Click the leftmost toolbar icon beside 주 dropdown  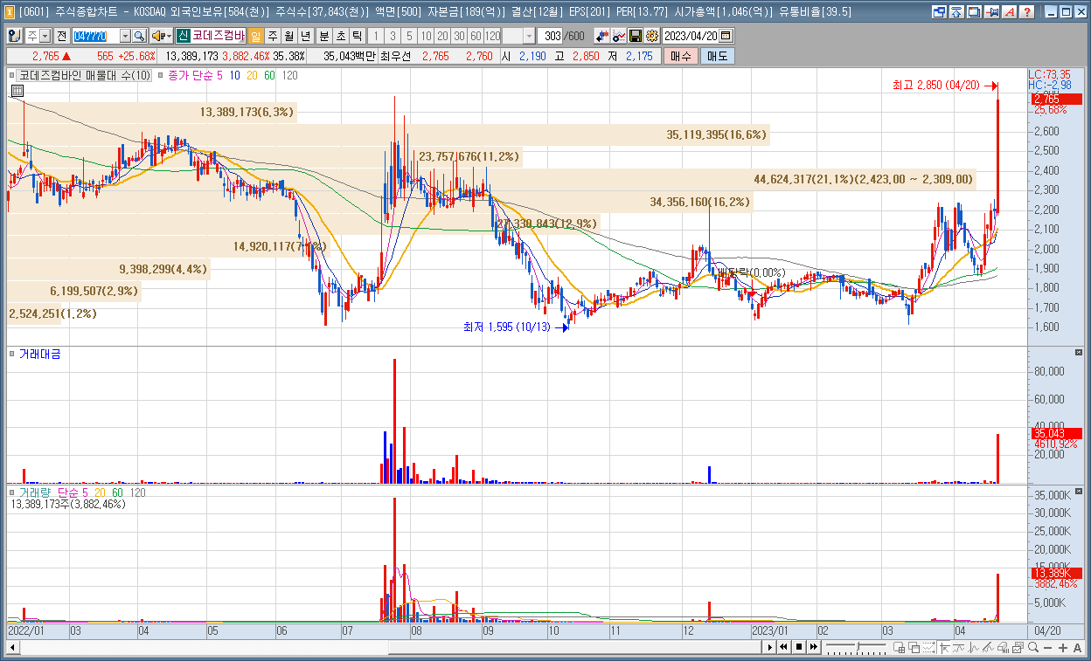[14, 36]
